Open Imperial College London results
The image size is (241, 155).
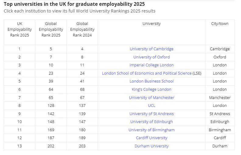tap(152, 65)
